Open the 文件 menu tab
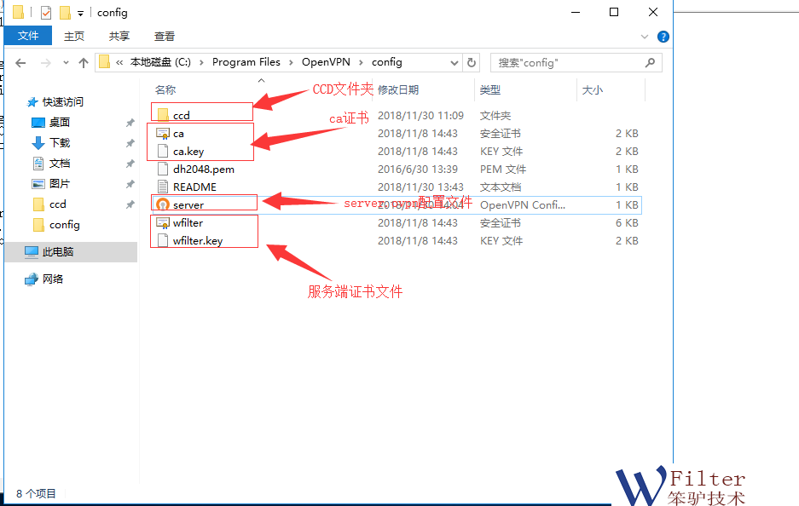This screenshot has height=506, width=799. pyautogui.click(x=28, y=36)
